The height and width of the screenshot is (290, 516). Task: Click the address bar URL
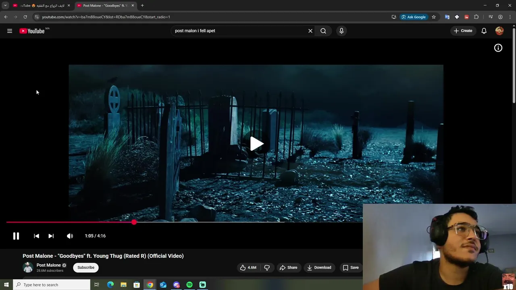pyautogui.click(x=106, y=17)
